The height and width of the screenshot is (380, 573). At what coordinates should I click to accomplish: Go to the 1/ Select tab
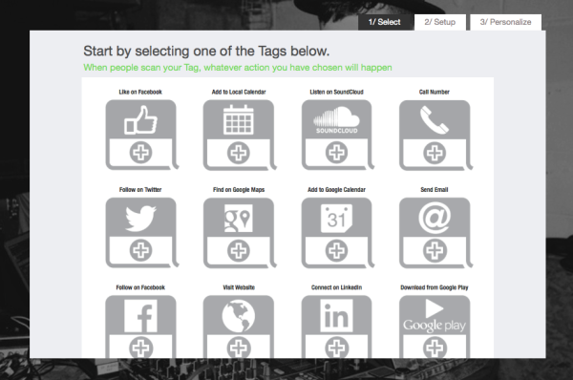tap(385, 22)
